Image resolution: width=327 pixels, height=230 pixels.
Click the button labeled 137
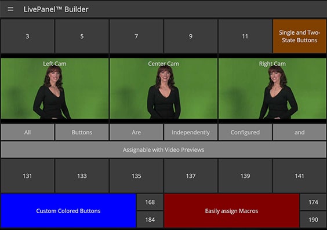191,176
